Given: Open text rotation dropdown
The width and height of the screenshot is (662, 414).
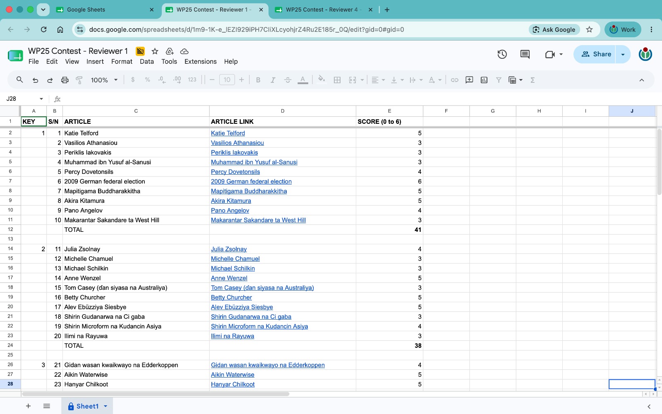Looking at the screenshot, I should tap(435, 80).
